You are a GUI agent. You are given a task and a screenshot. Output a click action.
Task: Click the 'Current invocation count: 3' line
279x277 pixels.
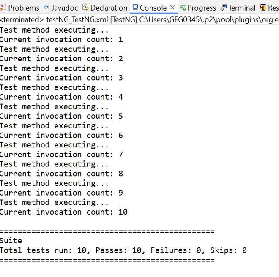(x=61, y=78)
